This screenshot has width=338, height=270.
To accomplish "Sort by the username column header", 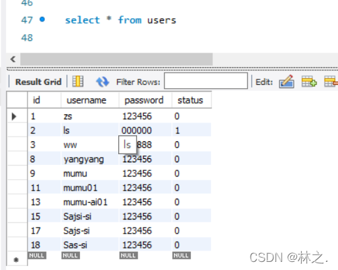I will coord(90,100).
